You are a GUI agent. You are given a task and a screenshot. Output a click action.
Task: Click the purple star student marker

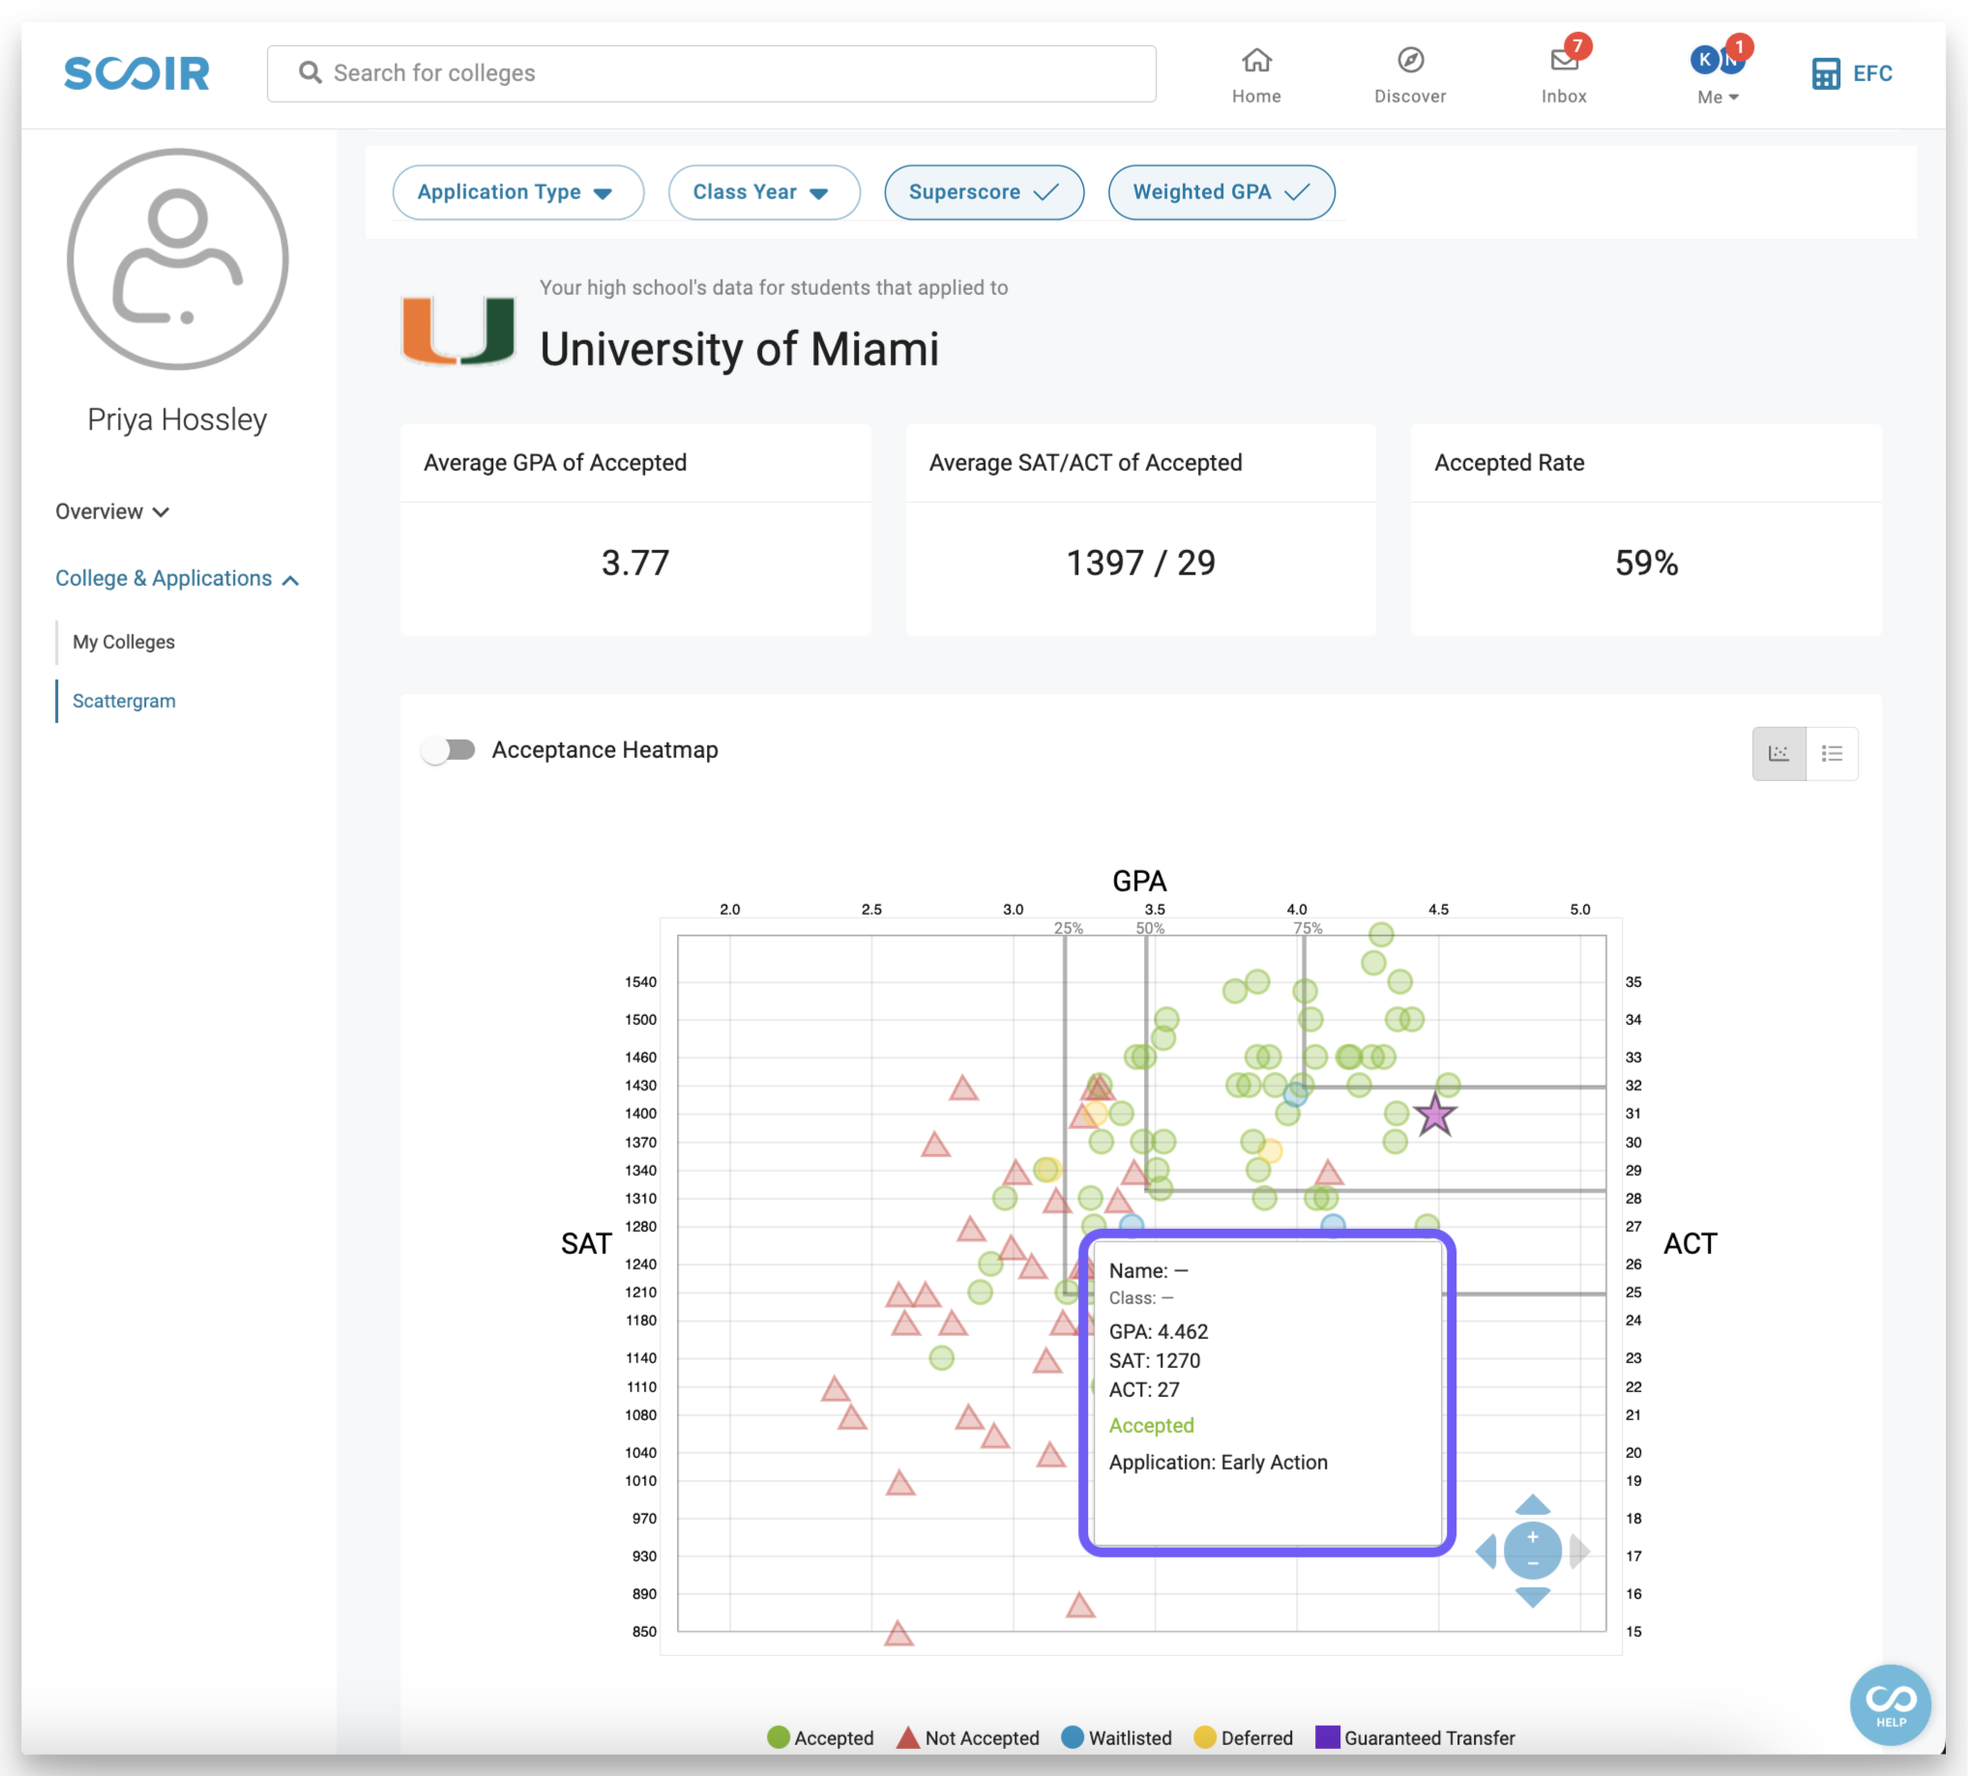pyautogui.click(x=1435, y=1115)
